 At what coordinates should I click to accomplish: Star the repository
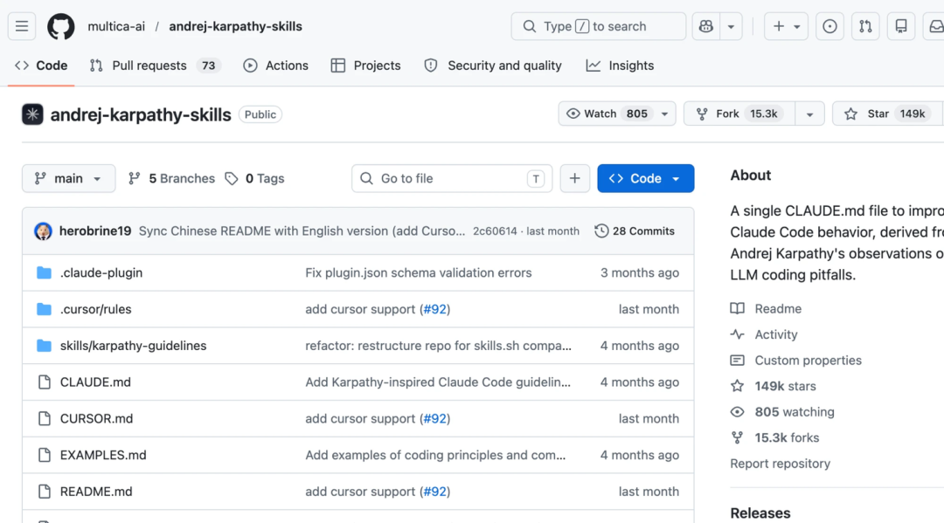click(887, 114)
